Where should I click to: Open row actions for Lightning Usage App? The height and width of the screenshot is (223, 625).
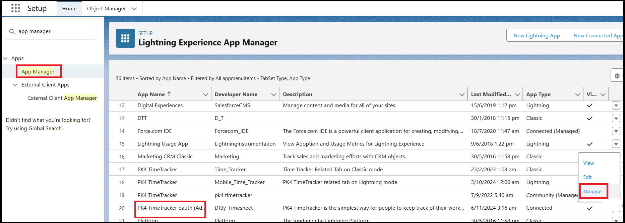click(x=616, y=144)
